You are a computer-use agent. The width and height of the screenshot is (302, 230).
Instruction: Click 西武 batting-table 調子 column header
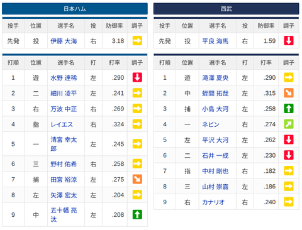(x=289, y=62)
